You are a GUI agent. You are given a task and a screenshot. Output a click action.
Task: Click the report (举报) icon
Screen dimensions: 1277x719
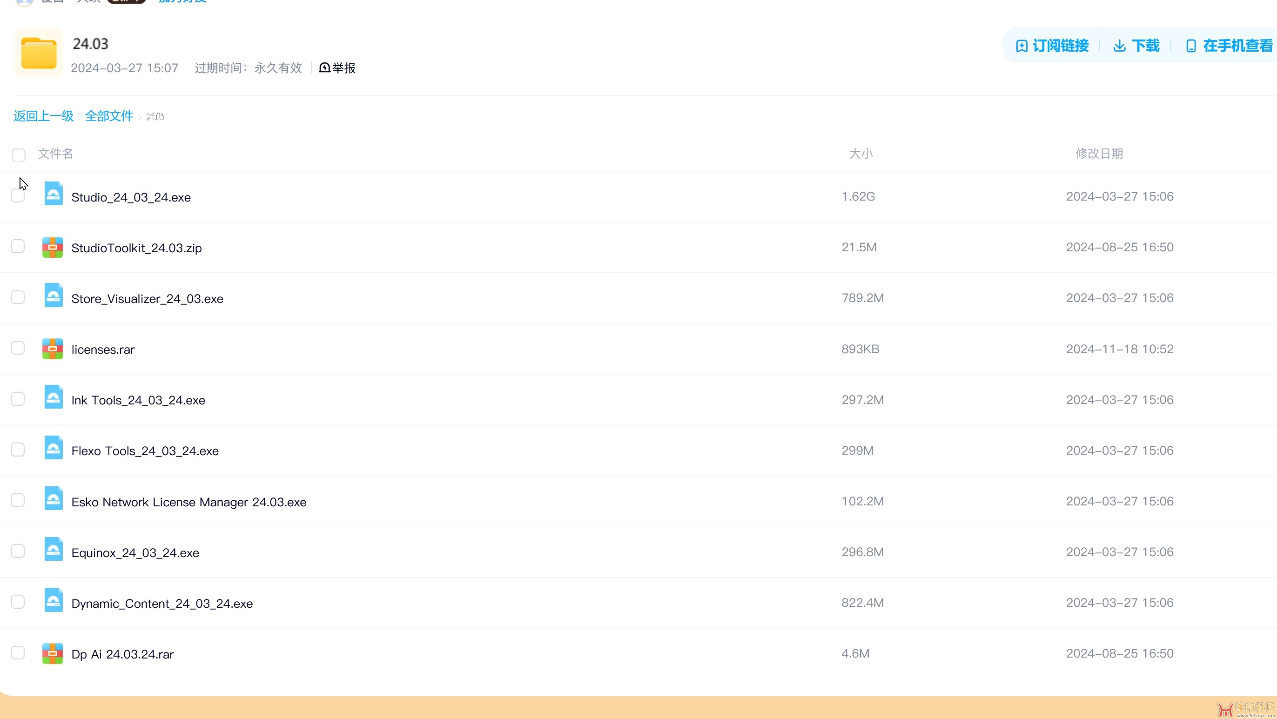pos(325,68)
